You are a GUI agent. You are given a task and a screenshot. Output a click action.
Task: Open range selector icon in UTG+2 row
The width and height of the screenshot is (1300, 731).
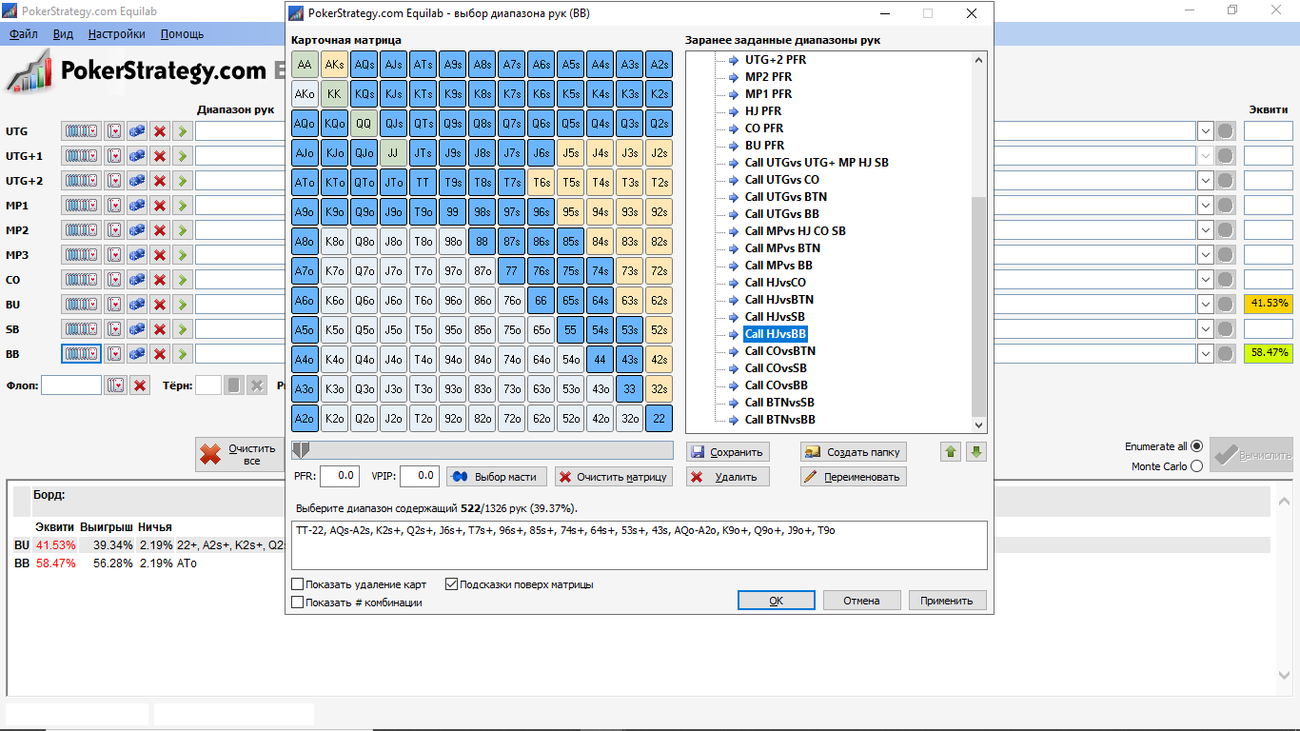coord(81,181)
